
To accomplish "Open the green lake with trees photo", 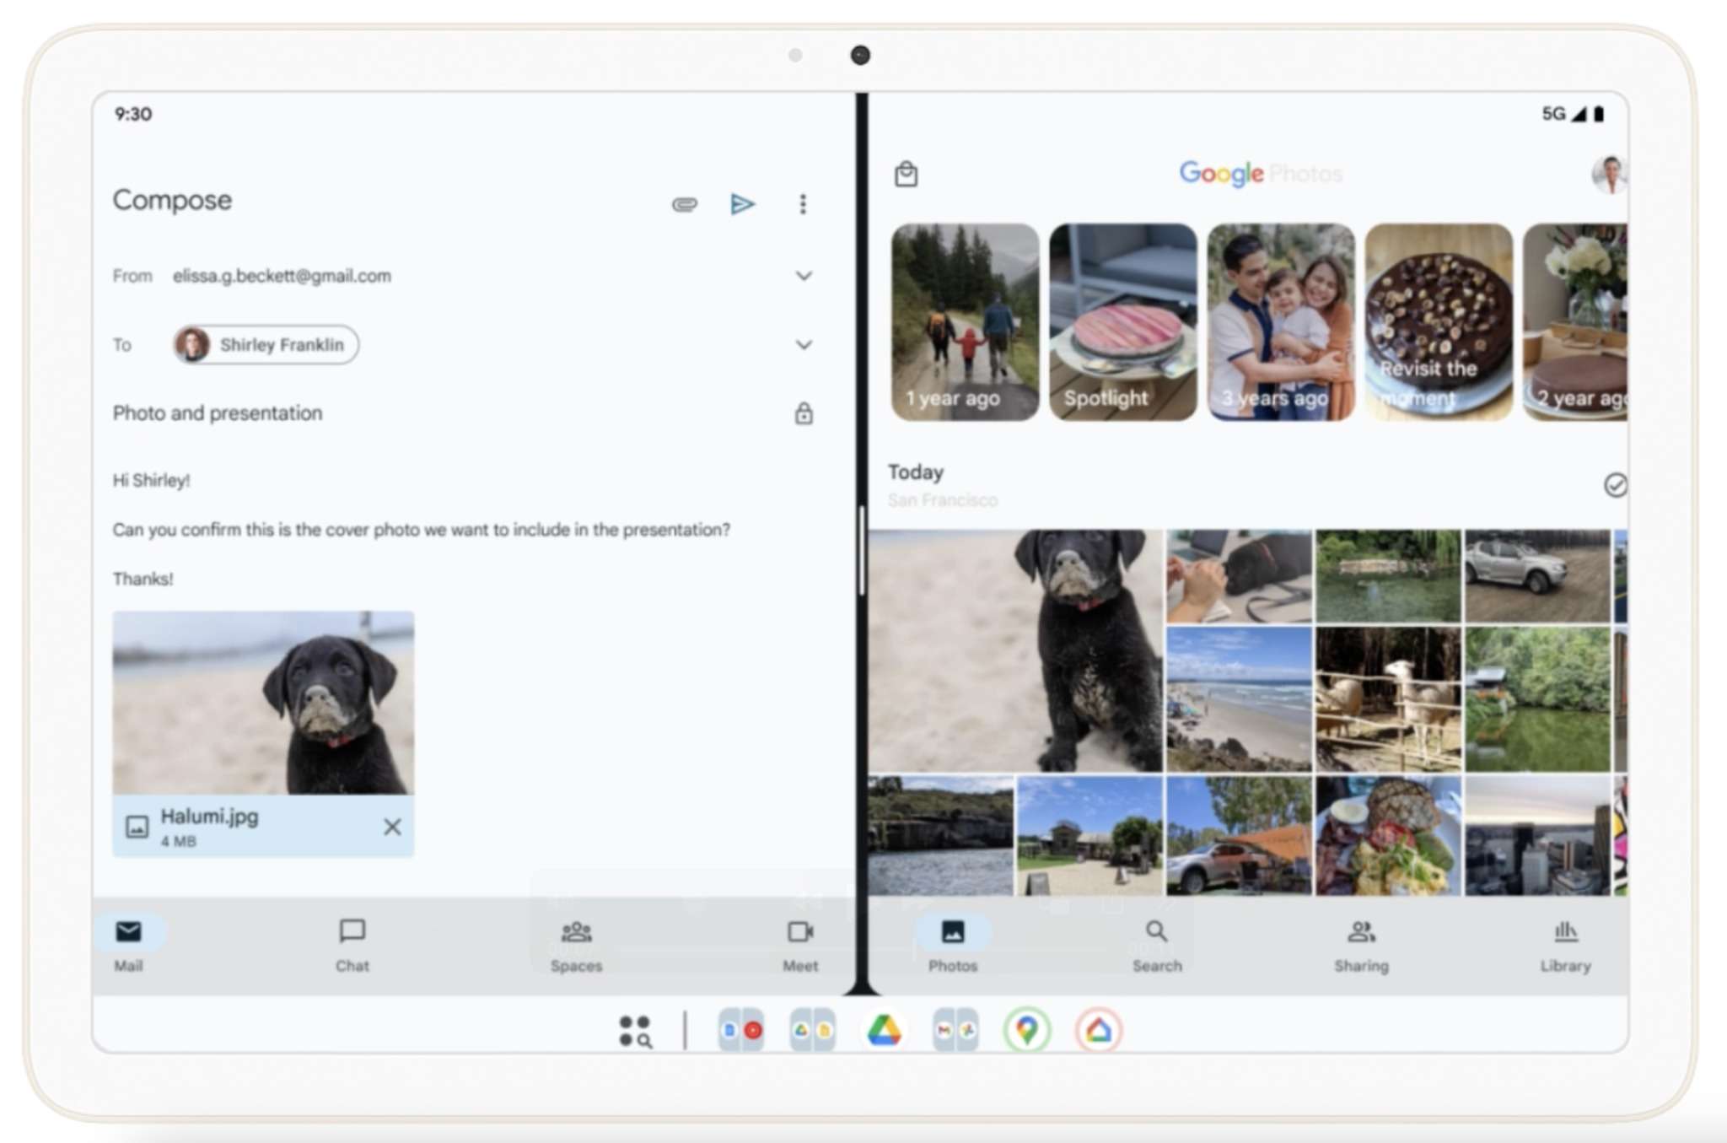I will point(1537,699).
